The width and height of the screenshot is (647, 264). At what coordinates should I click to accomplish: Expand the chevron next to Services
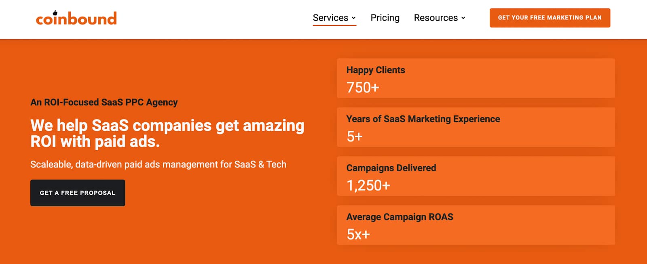(x=353, y=18)
